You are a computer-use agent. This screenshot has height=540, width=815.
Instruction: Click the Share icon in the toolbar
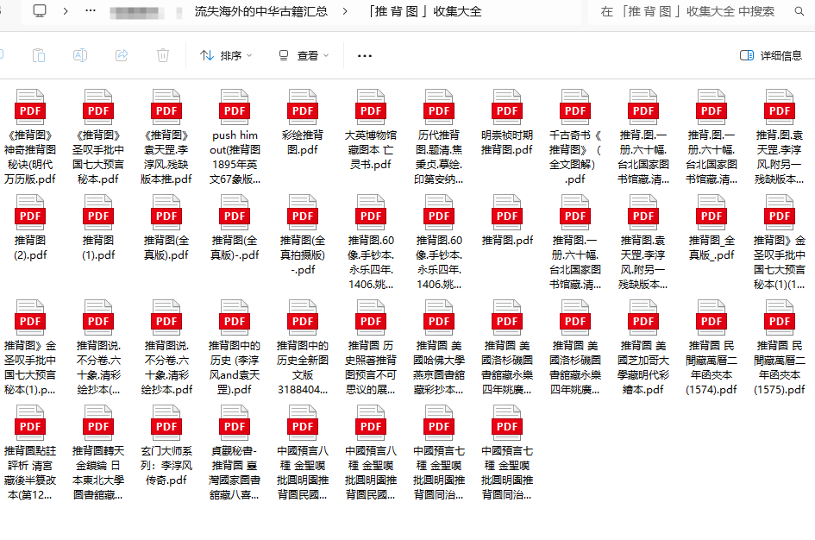pyautogui.click(x=120, y=55)
